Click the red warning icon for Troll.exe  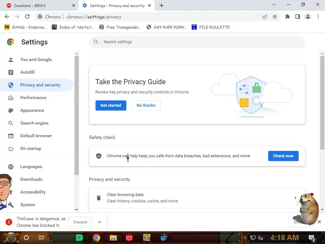pyautogui.click(x=9, y=222)
